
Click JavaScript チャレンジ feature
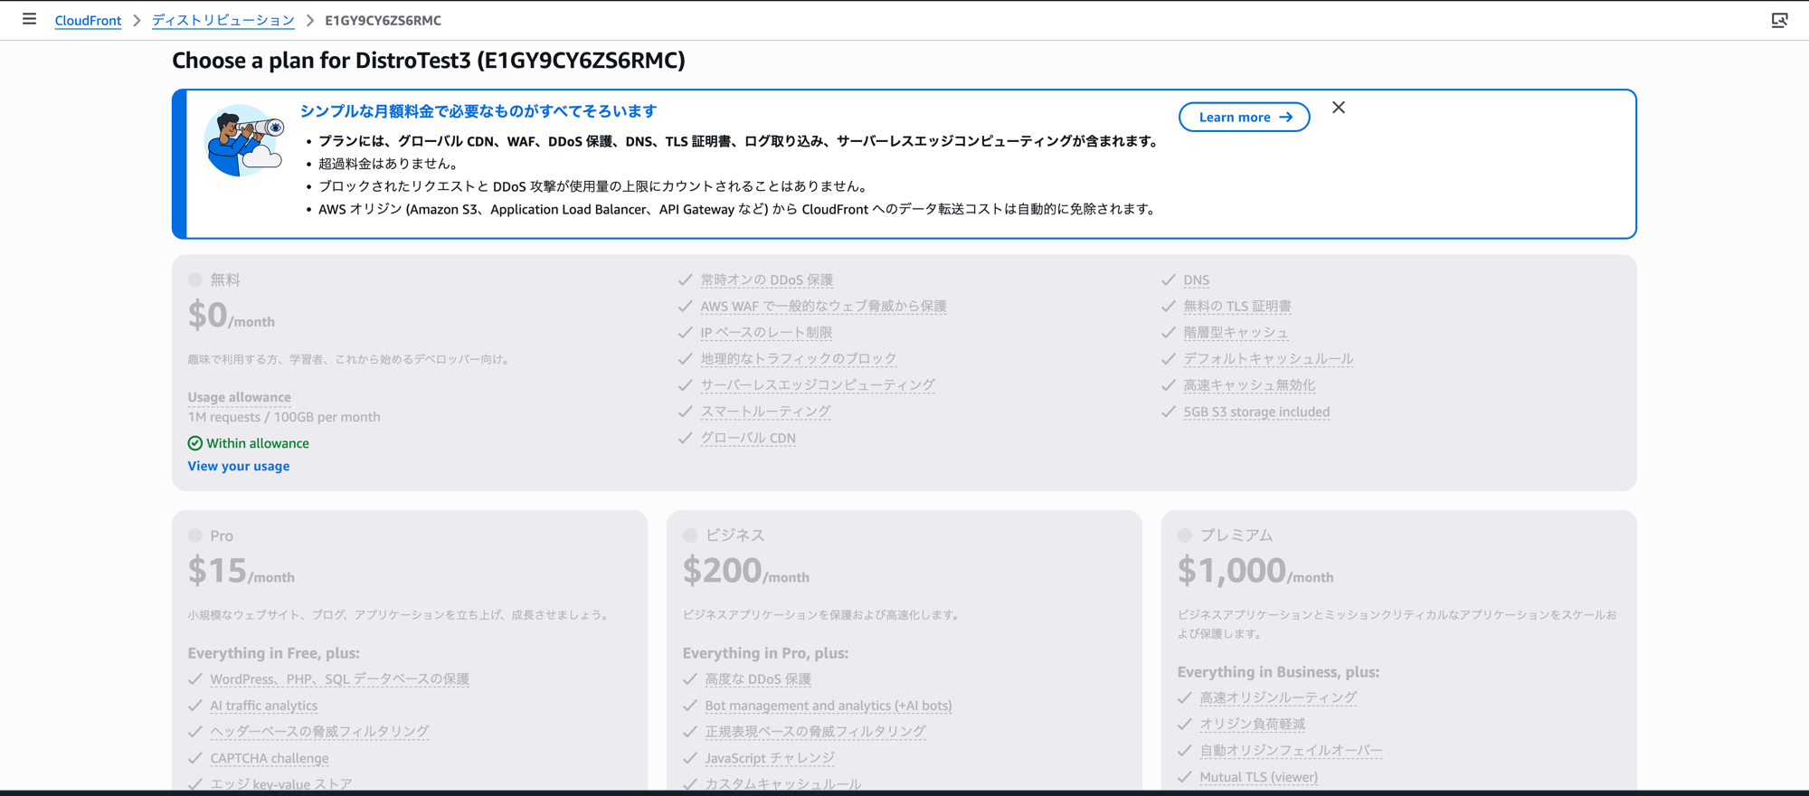(x=770, y=758)
